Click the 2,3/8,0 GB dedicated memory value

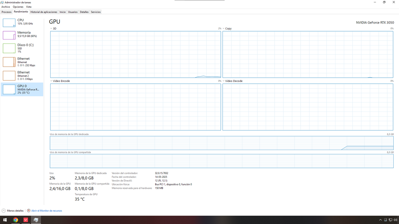point(84,178)
